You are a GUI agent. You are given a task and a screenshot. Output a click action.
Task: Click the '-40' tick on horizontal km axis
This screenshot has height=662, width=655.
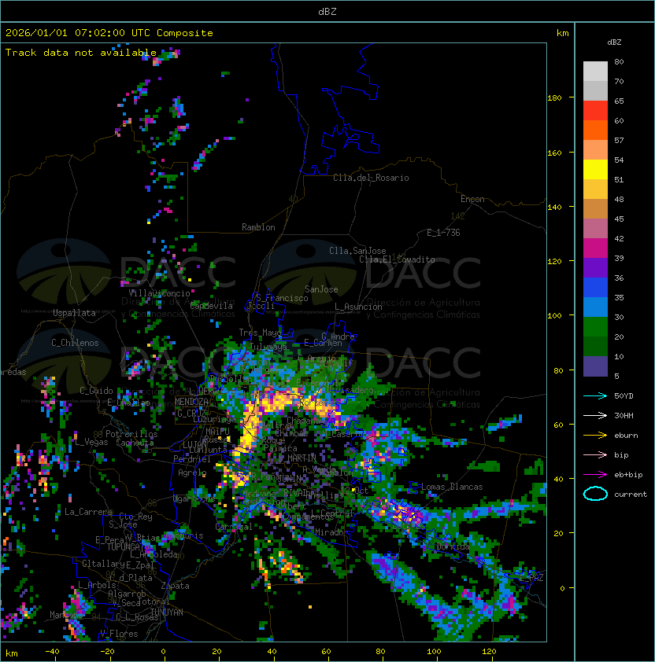point(52,652)
